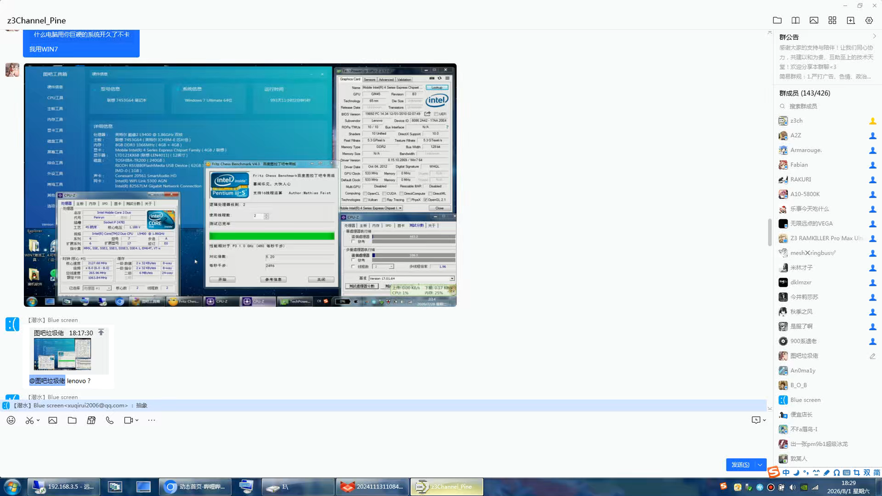Switch to the E:\ drive taskbar button
The width and height of the screenshot is (882, 496).
coord(299,487)
